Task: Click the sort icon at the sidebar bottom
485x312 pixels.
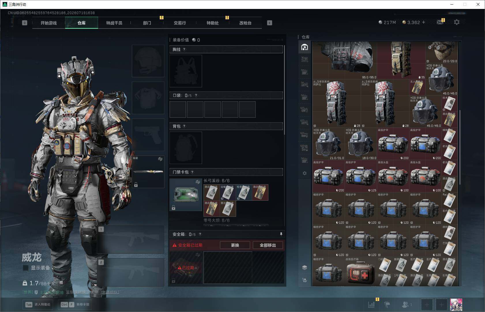Action: 304,280
